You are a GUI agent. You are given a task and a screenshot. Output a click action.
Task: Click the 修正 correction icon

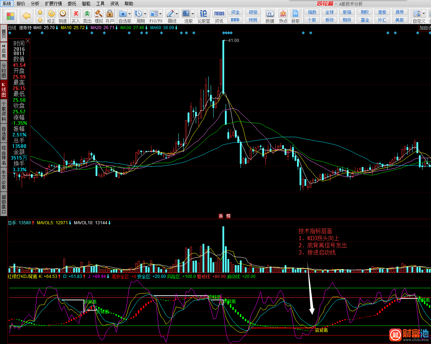(x=52, y=14)
